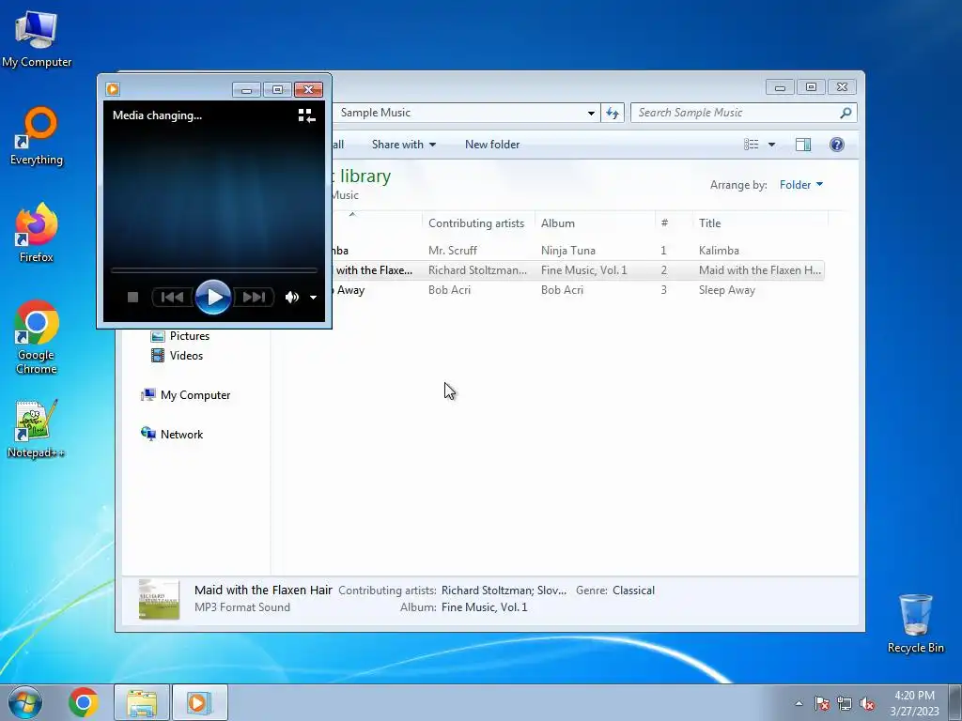Open the taskbar clock and date
The width and height of the screenshot is (962, 721).
pyautogui.click(x=914, y=703)
